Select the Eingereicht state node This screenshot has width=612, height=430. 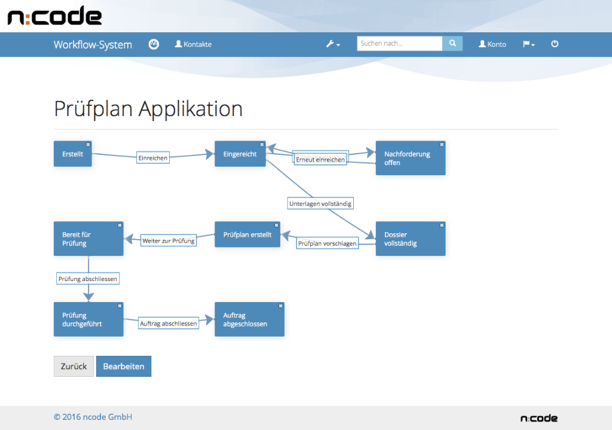point(240,154)
